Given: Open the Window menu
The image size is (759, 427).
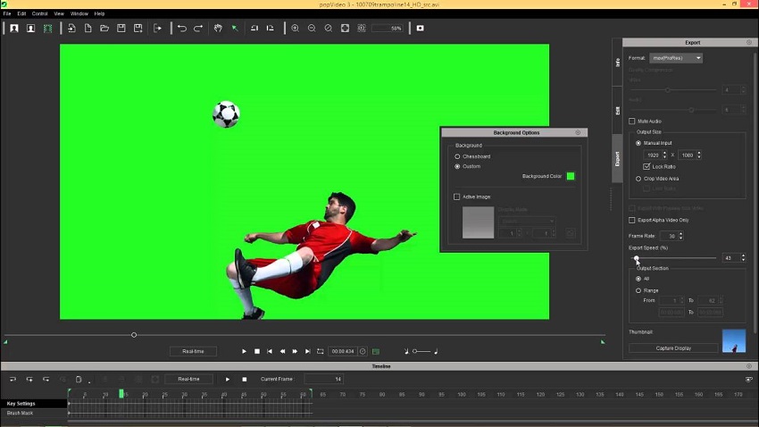Looking at the screenshot, I should click(x=79, y=13).
